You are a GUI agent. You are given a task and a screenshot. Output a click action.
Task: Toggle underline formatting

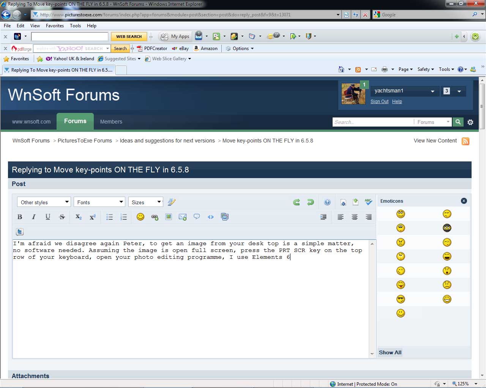click(x=48, y=217)
